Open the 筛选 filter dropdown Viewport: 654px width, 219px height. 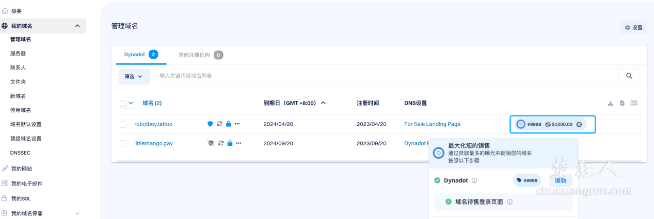[134, 76]
